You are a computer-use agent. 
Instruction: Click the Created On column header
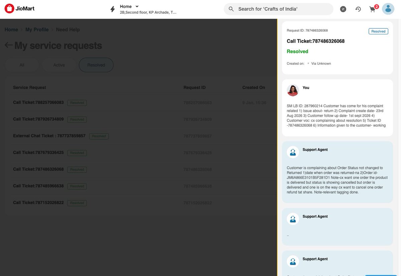click(x=254, y=88)
